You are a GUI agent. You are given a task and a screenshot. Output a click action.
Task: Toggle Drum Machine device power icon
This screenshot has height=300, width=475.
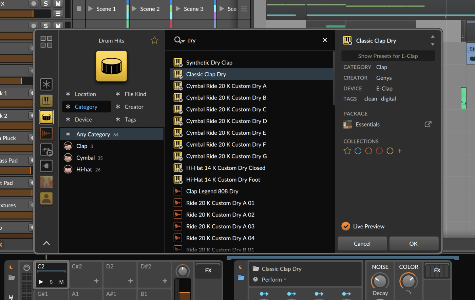click(x=11, y=267)
